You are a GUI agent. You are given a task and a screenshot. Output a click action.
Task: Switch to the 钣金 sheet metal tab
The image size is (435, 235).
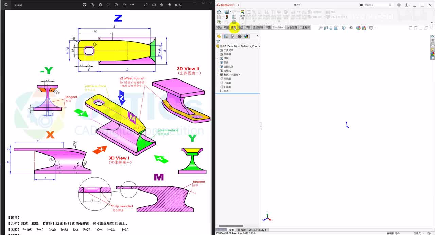pyautogui.click(x=241, y=27)
